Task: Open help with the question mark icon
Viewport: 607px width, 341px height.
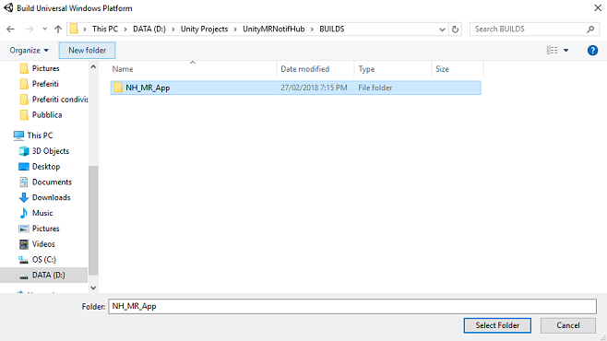Action: coord(592,51)
